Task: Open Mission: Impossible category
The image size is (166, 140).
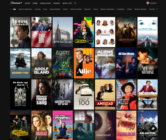Action: (x=107, y=9)
